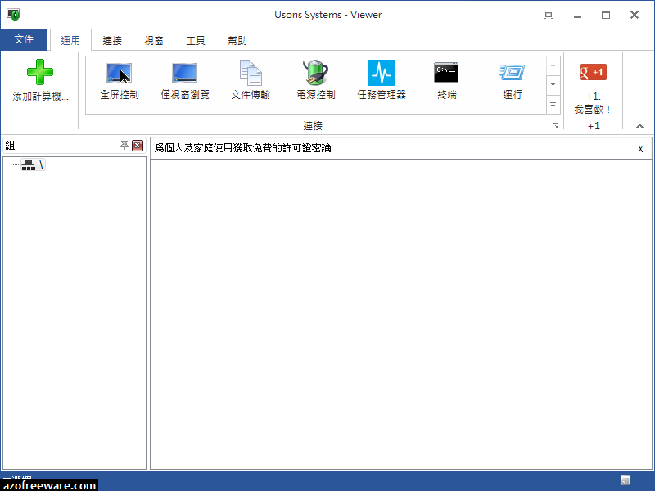Image resolution: width=655 pixels, height=491 pixels.
Task: Expand the connection modes gallery dropdown
Action: pyautogui.click(x=553, y=106)
